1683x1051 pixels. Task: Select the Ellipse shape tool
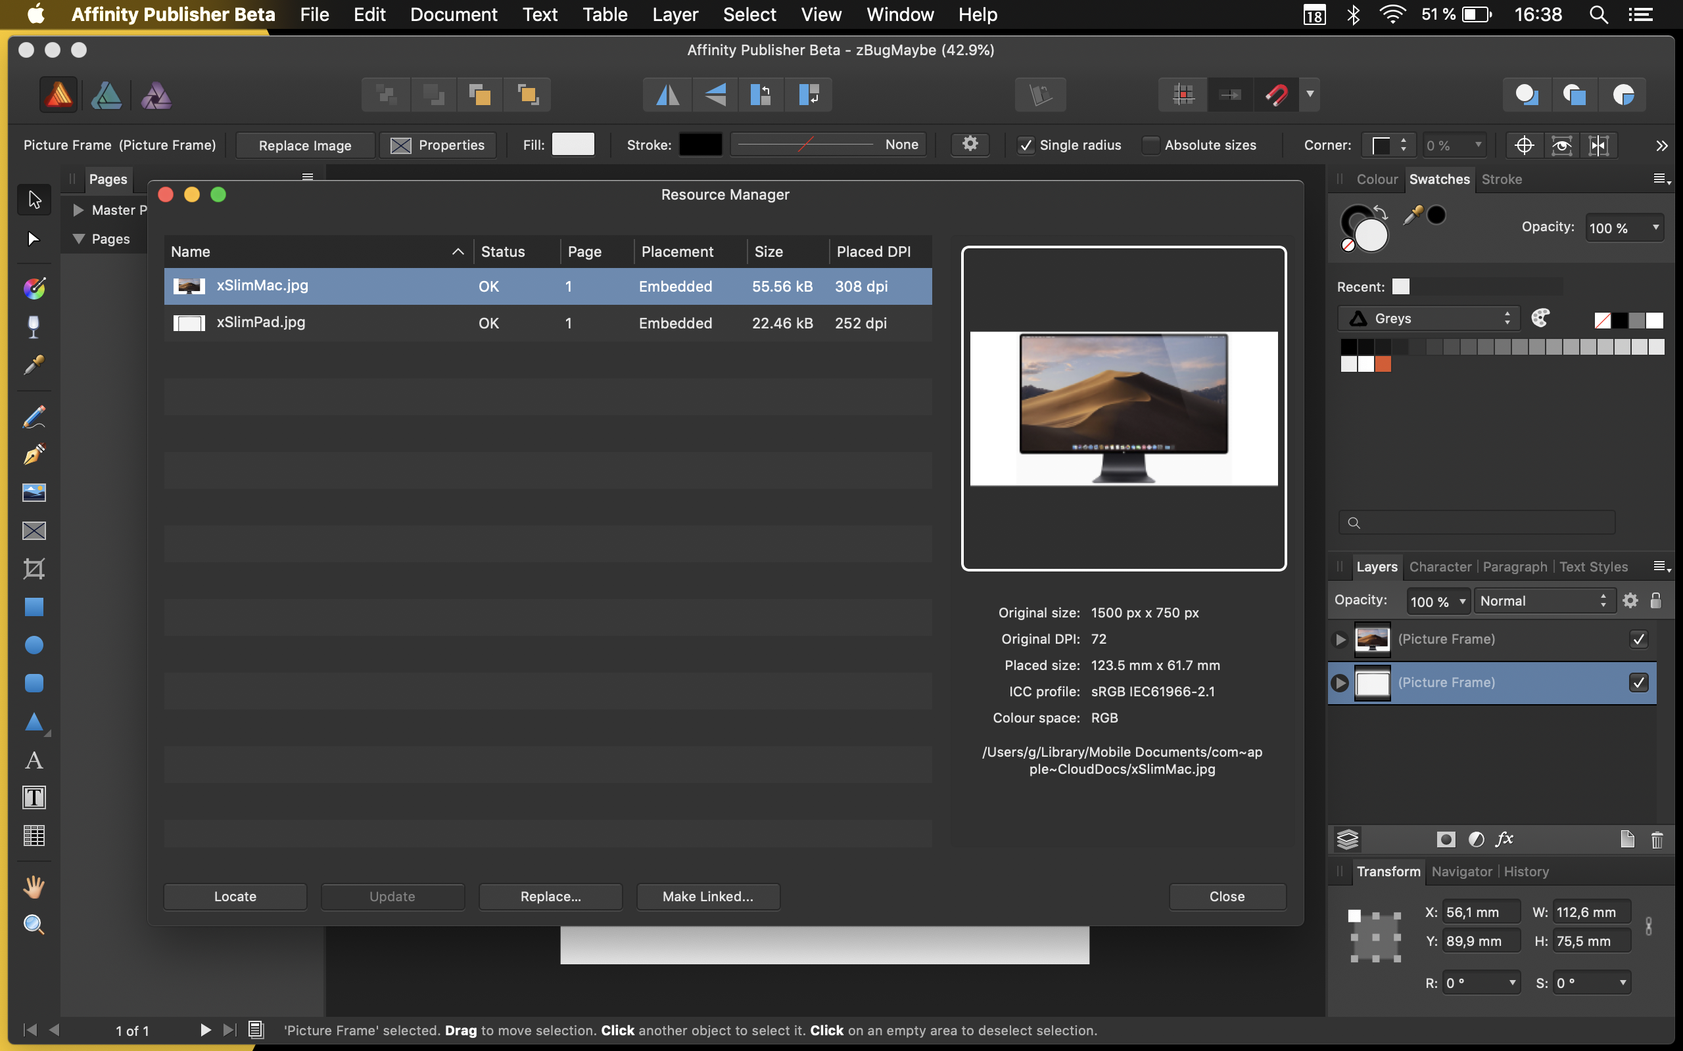34,645
